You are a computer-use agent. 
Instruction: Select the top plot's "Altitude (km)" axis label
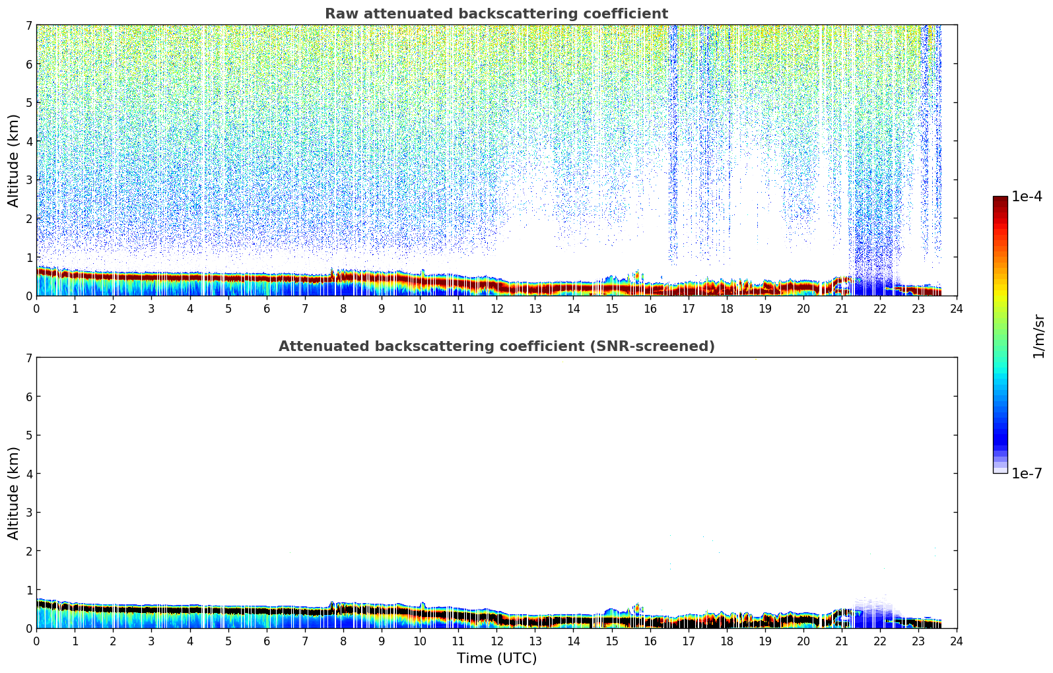coord(14,160)
